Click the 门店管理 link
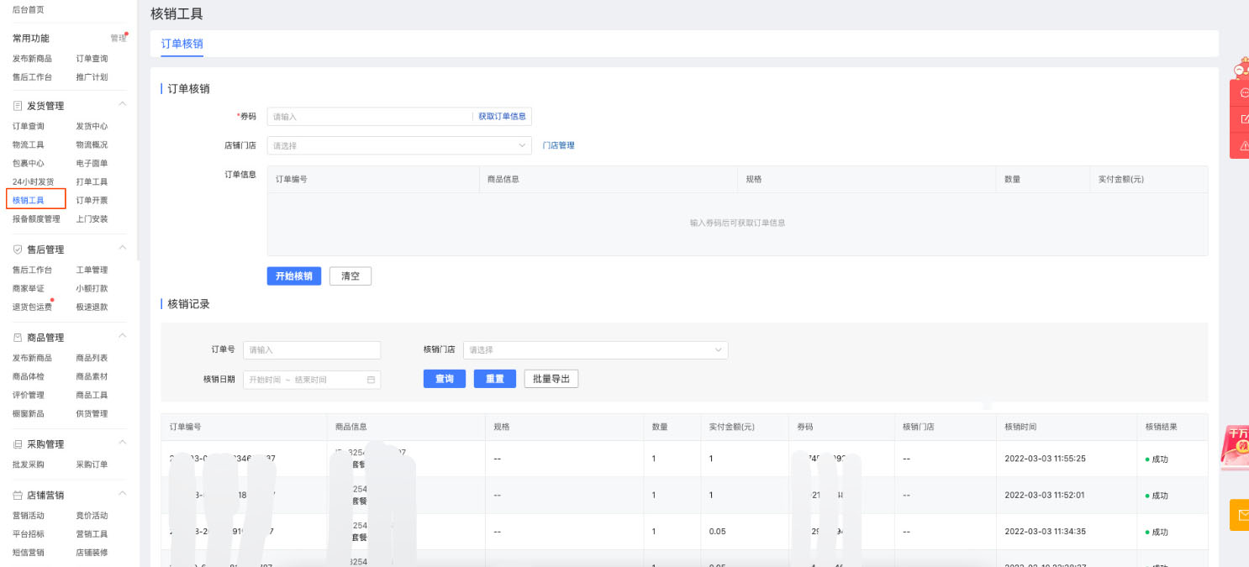The image size is (1249, 567). tap(558, 145)
